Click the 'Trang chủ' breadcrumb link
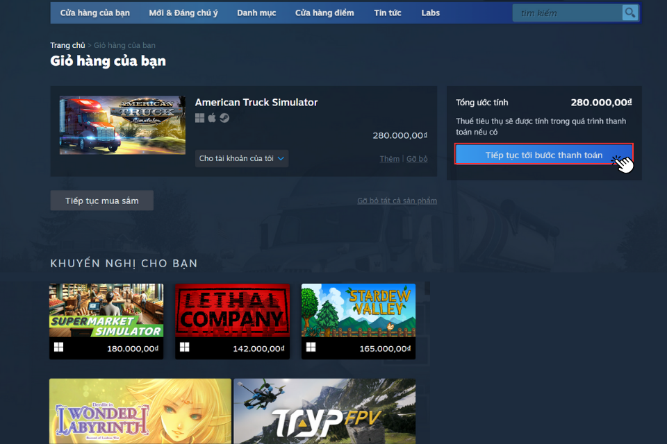Screen dimensions: 667x444 67,46
